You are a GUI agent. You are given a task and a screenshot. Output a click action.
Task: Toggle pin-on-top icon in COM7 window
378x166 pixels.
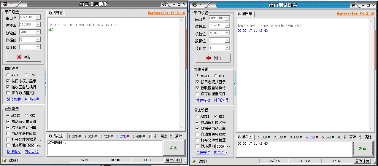click(164, 4)
